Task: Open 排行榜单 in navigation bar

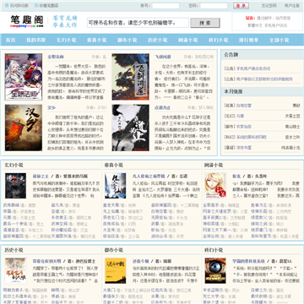Action: (x=249, y=40)
